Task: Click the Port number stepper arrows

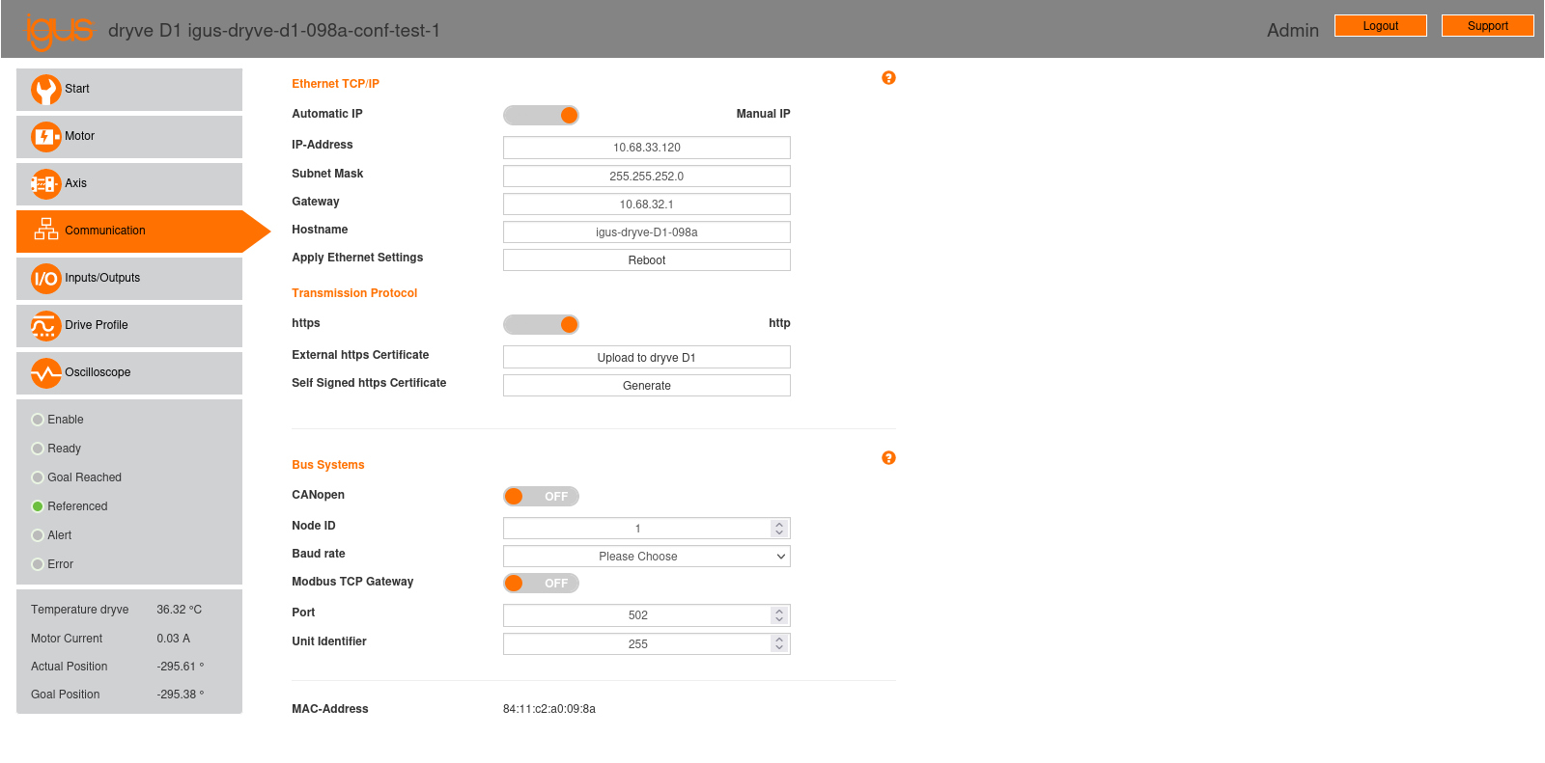Action: pos(779,615)
